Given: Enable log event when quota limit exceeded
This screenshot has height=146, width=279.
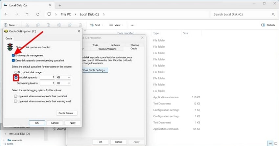Looking at the screenshot, I should point(15,96).
